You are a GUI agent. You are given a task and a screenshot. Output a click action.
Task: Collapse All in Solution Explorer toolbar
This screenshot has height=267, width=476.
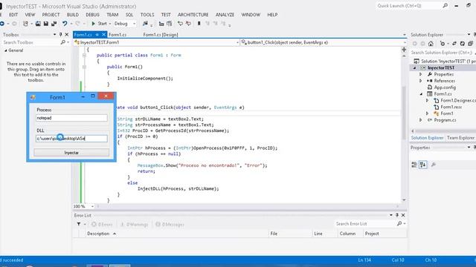point(470,44)
